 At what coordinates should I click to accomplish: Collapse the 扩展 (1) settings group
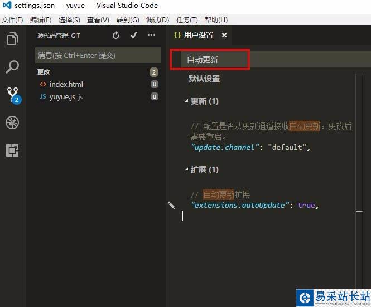(x=186, y=169)
